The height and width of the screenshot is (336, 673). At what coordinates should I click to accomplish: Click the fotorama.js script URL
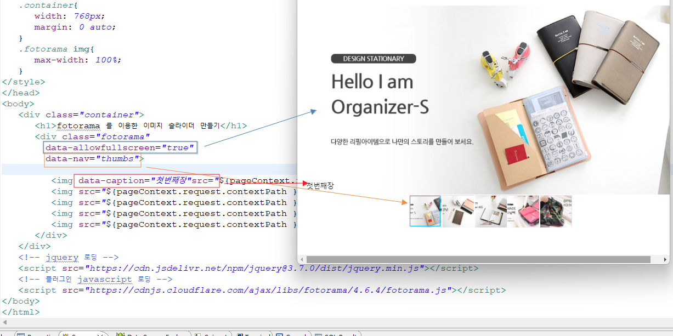tap(270, 290)
